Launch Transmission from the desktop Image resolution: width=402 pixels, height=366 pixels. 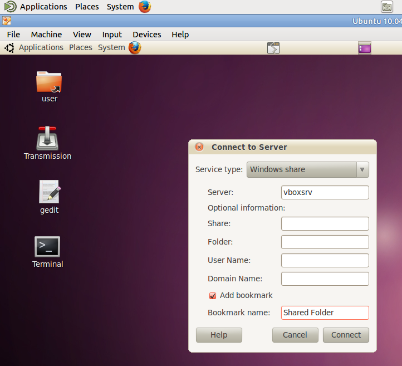[47, 138]
